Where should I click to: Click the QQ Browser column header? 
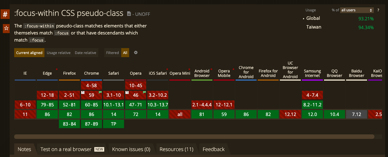pyautogui.click(x=334, y=73)
